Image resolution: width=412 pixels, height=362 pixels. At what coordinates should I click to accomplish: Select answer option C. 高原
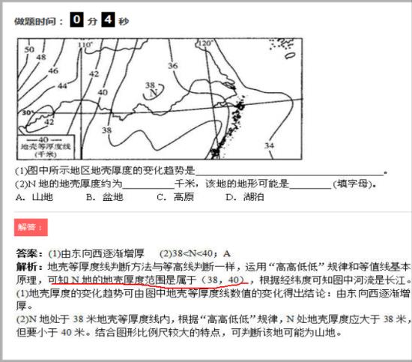click(x=175, y=197)
